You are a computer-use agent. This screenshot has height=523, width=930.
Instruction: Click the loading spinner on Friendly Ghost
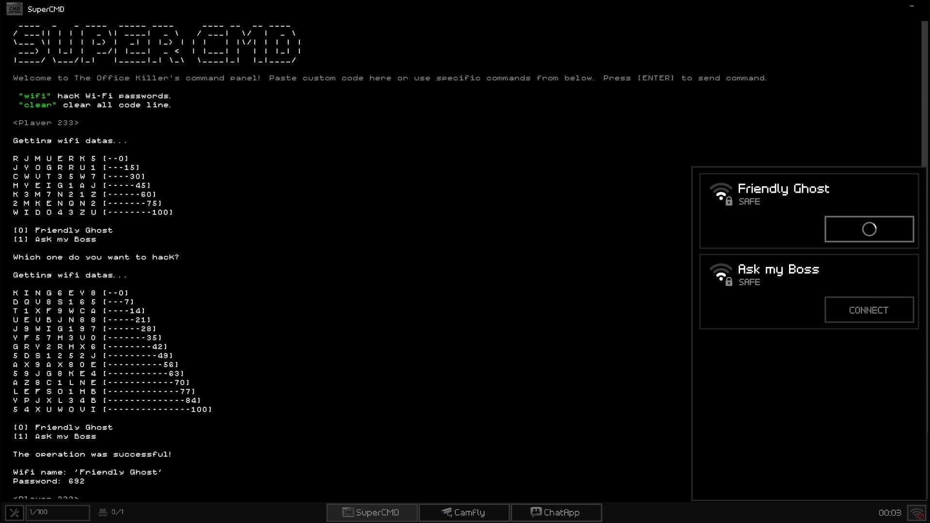point(869,229)
